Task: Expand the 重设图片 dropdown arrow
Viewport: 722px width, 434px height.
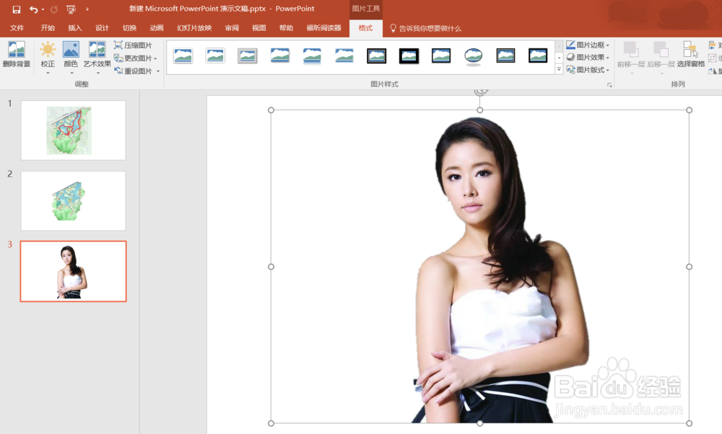Action: (x=158, y=71)
